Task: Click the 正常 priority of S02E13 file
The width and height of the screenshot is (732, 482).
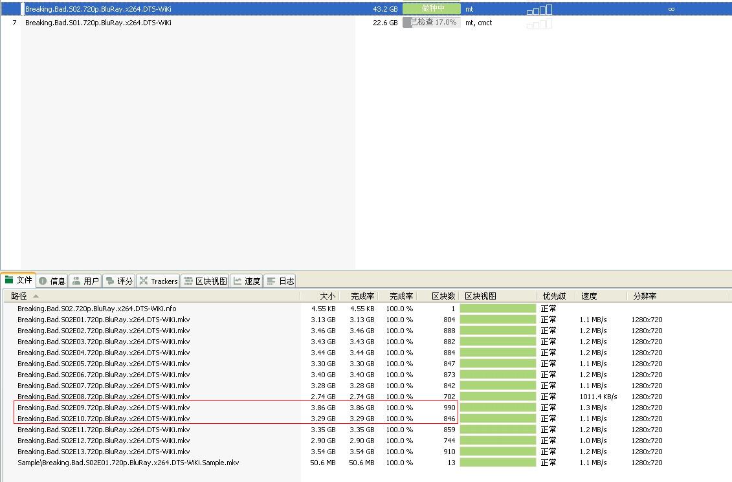Action: pos(549,452)
